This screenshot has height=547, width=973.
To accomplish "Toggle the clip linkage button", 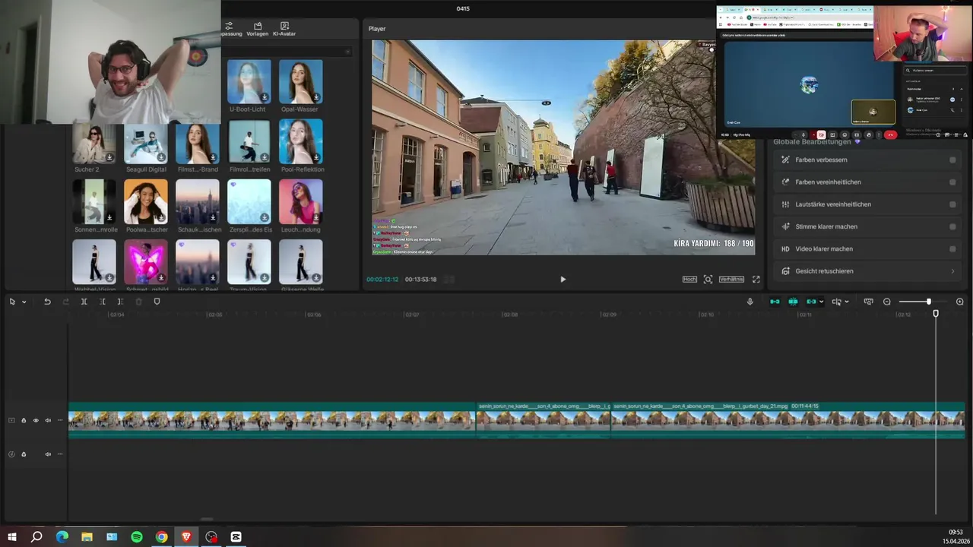I will [811, 302].
